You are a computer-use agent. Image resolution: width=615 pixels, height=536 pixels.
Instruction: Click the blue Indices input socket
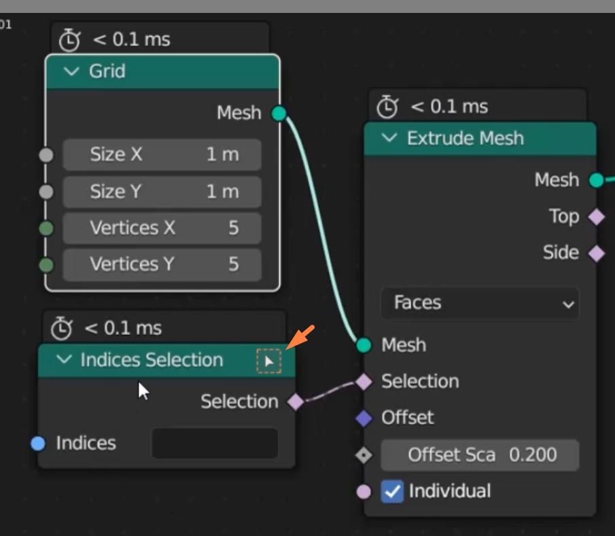(38, 444)
